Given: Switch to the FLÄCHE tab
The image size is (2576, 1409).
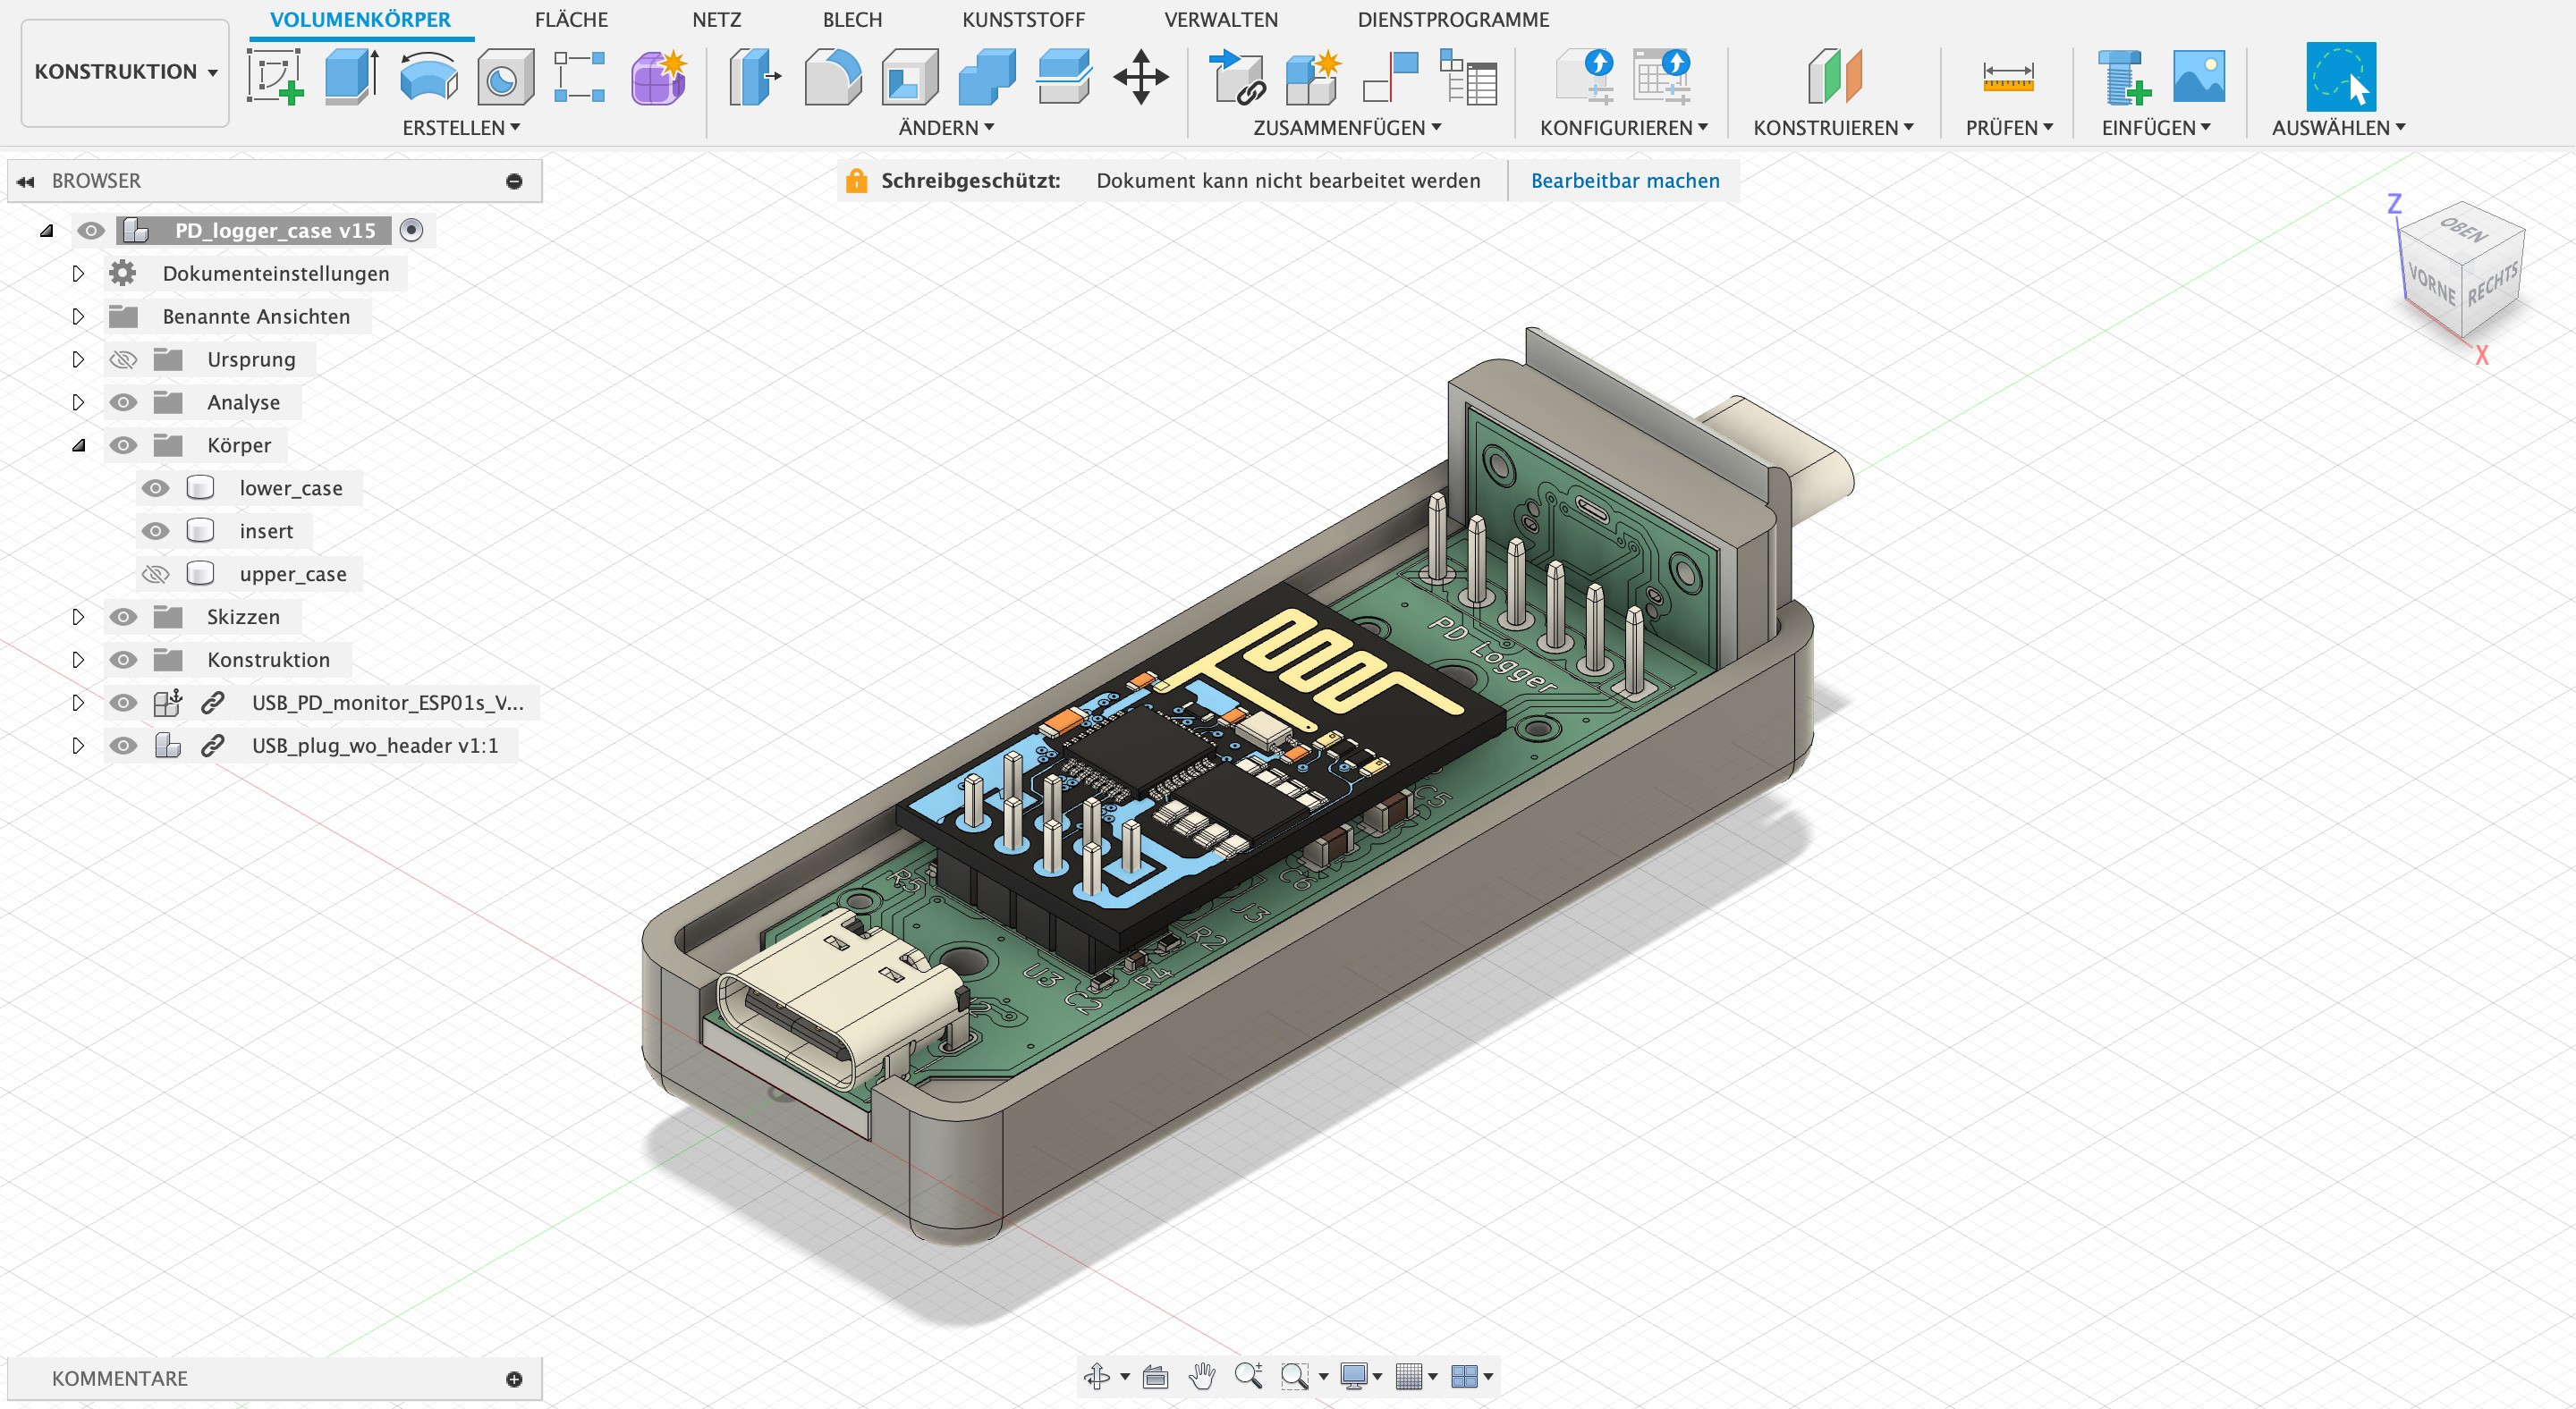Looking at the screenshot, I should (x=570, y=19).
